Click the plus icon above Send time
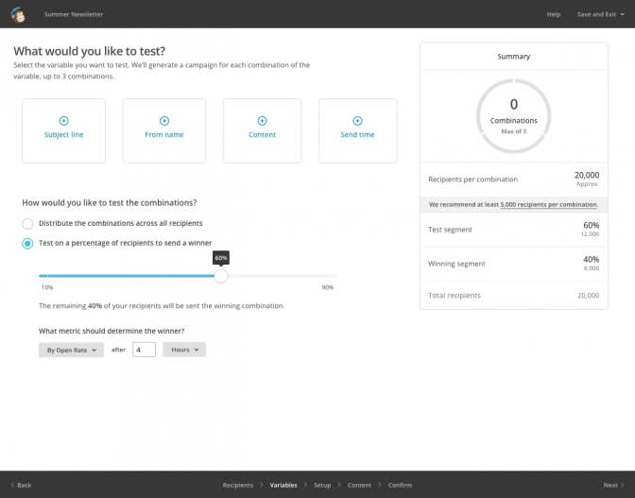The image size is (635, 498). (357, 120)
